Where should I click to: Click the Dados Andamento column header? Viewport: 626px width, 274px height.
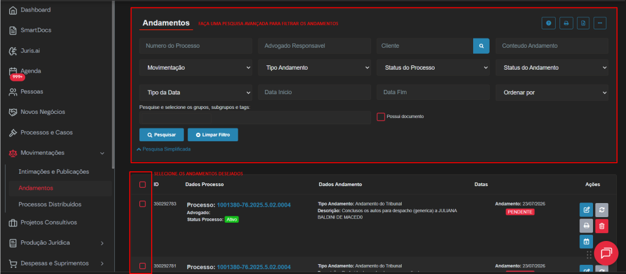point(341,185)
